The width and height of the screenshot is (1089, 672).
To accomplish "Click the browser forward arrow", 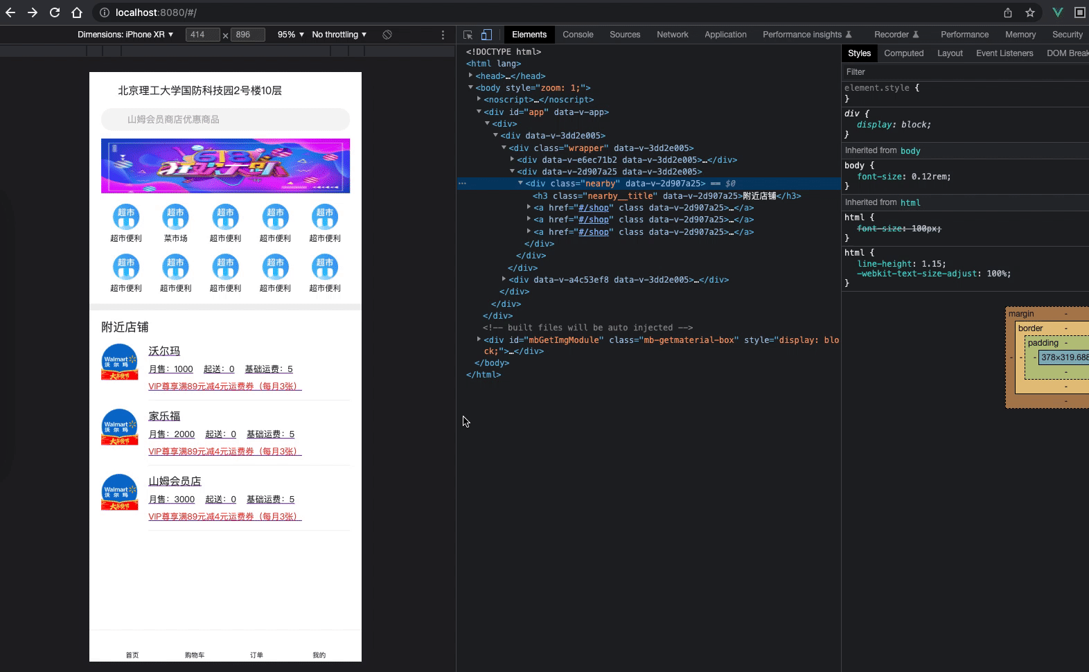I will (33, 12).
